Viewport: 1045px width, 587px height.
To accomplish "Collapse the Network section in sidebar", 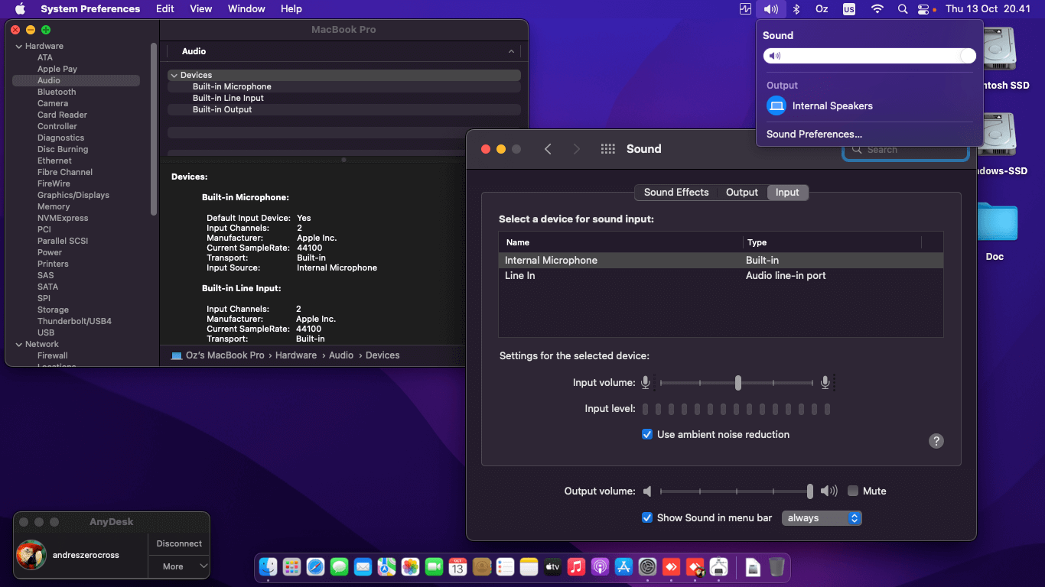I will pyautogui.click(x=18, y=344).
